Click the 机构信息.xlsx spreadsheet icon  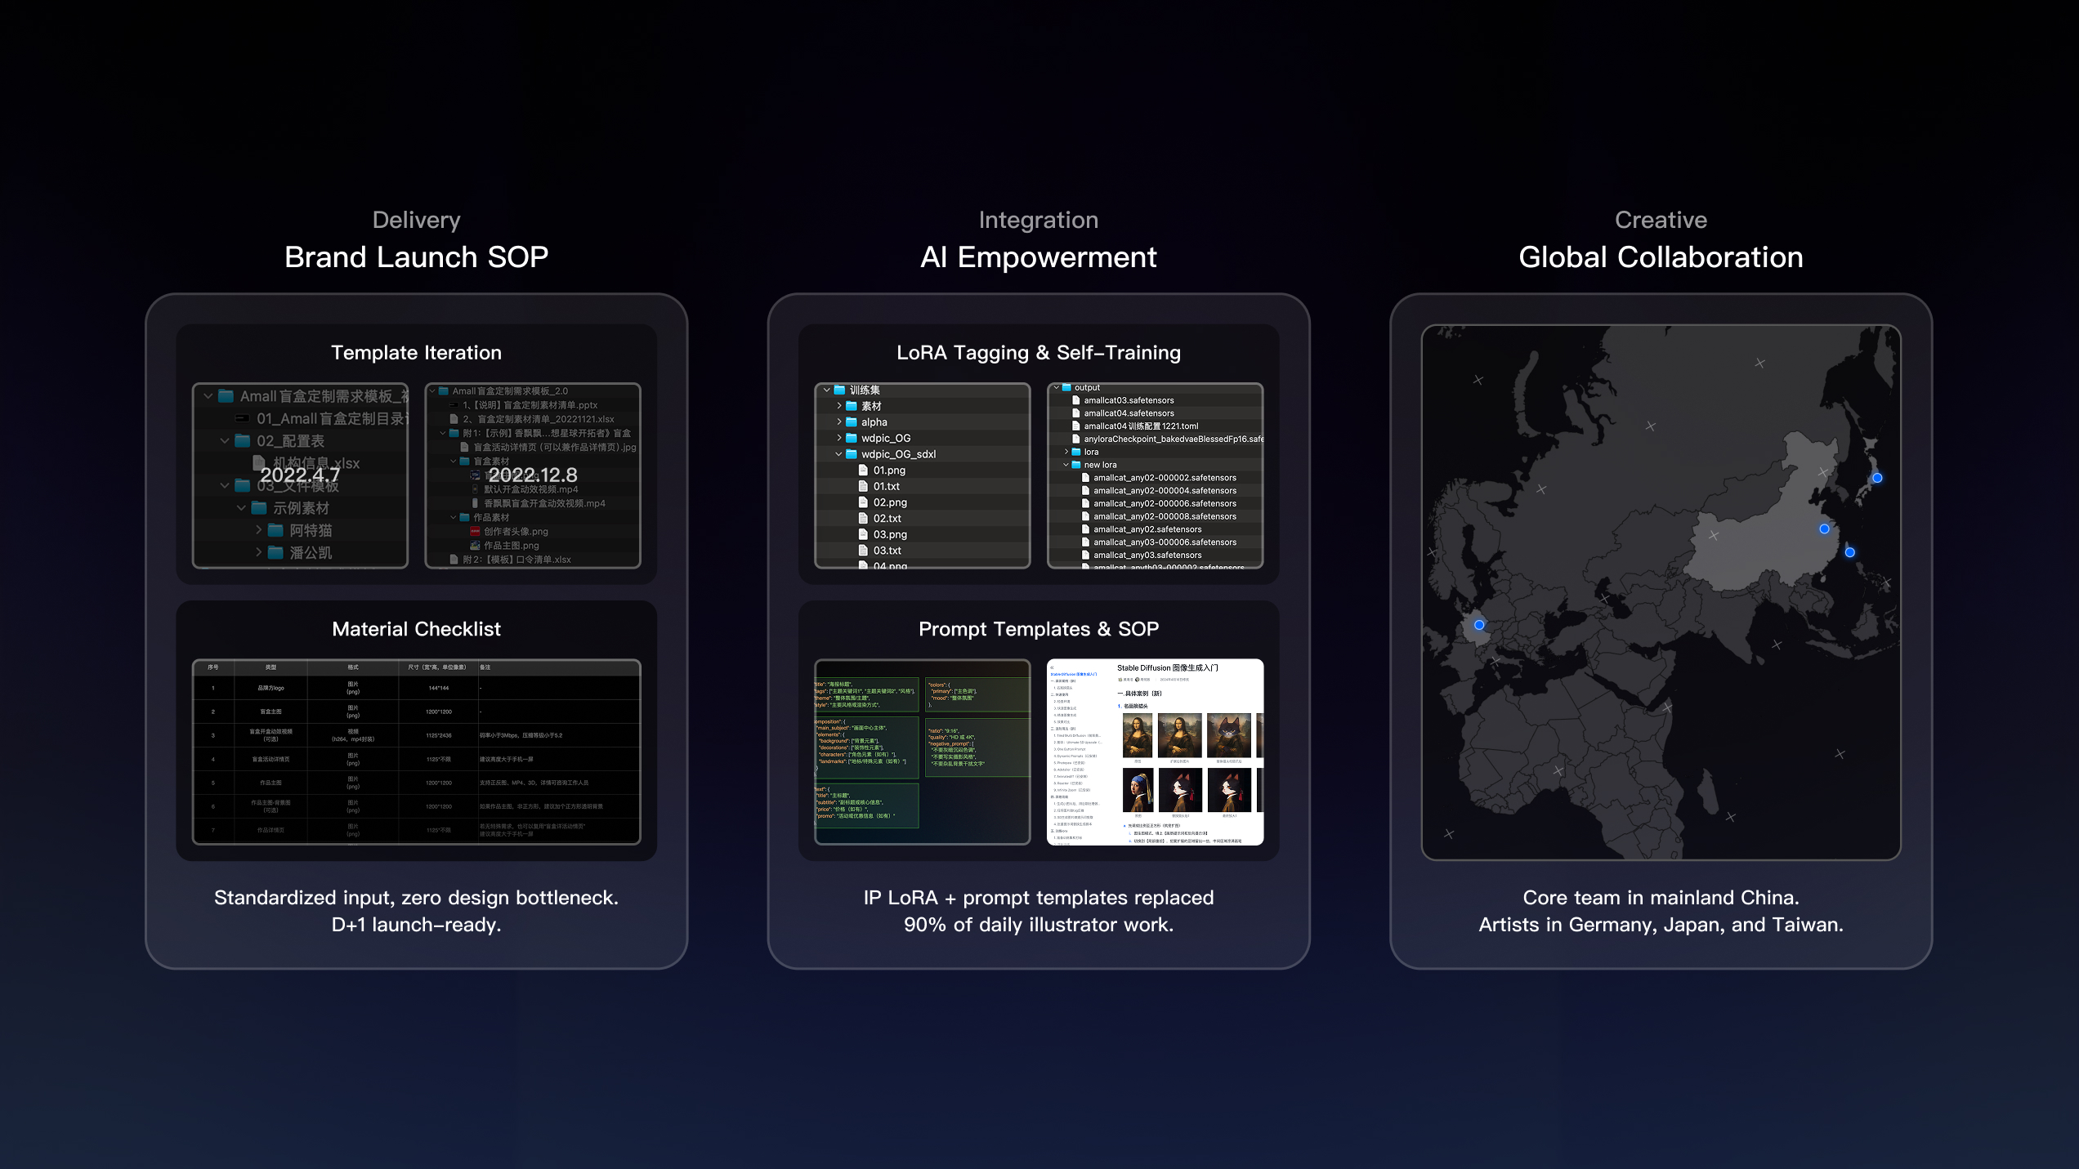coord(258,464)
